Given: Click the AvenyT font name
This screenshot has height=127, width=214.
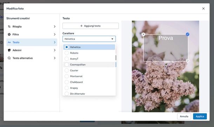Looking at the screenshot, I should point(74,59).
